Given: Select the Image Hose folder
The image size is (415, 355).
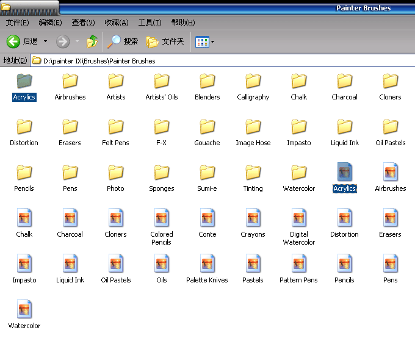Looking at the screenshot, I should click(253, 133).
